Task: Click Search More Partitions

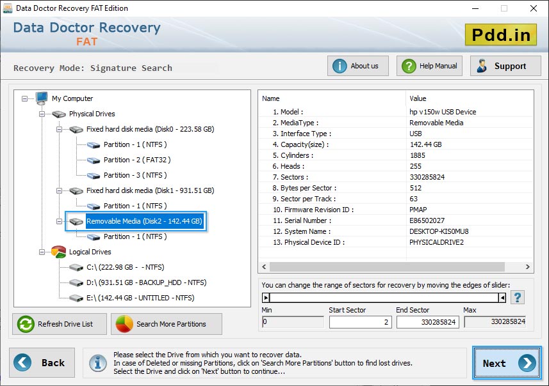Action: [x=167, y=324]
